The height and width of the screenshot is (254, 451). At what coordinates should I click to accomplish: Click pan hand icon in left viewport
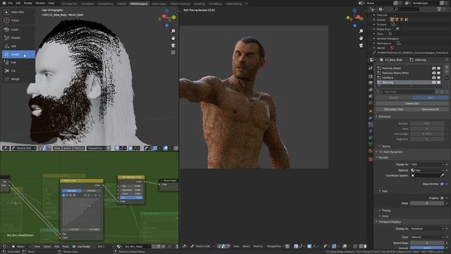click(173, 38)
